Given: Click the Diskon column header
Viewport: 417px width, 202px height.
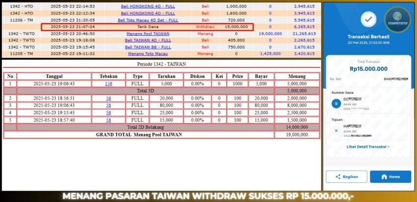Looking at the screenshot, I should pos(197,76).
